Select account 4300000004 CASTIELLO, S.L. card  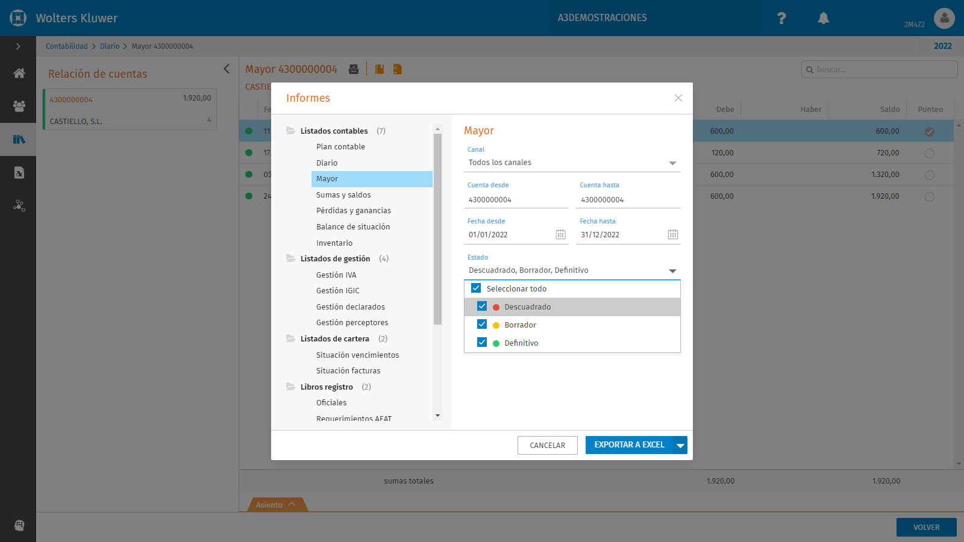click(130, 110)
